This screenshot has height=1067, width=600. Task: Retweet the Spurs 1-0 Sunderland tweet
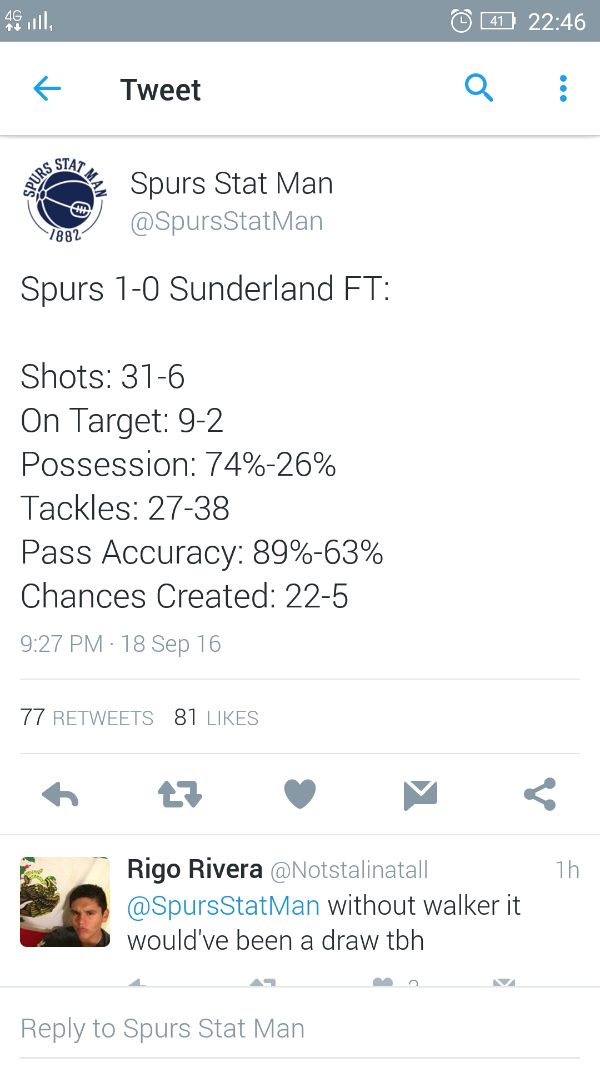(x=180, y=794)
